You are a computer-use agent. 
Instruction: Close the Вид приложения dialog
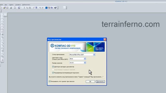click(x=105, y=40)
